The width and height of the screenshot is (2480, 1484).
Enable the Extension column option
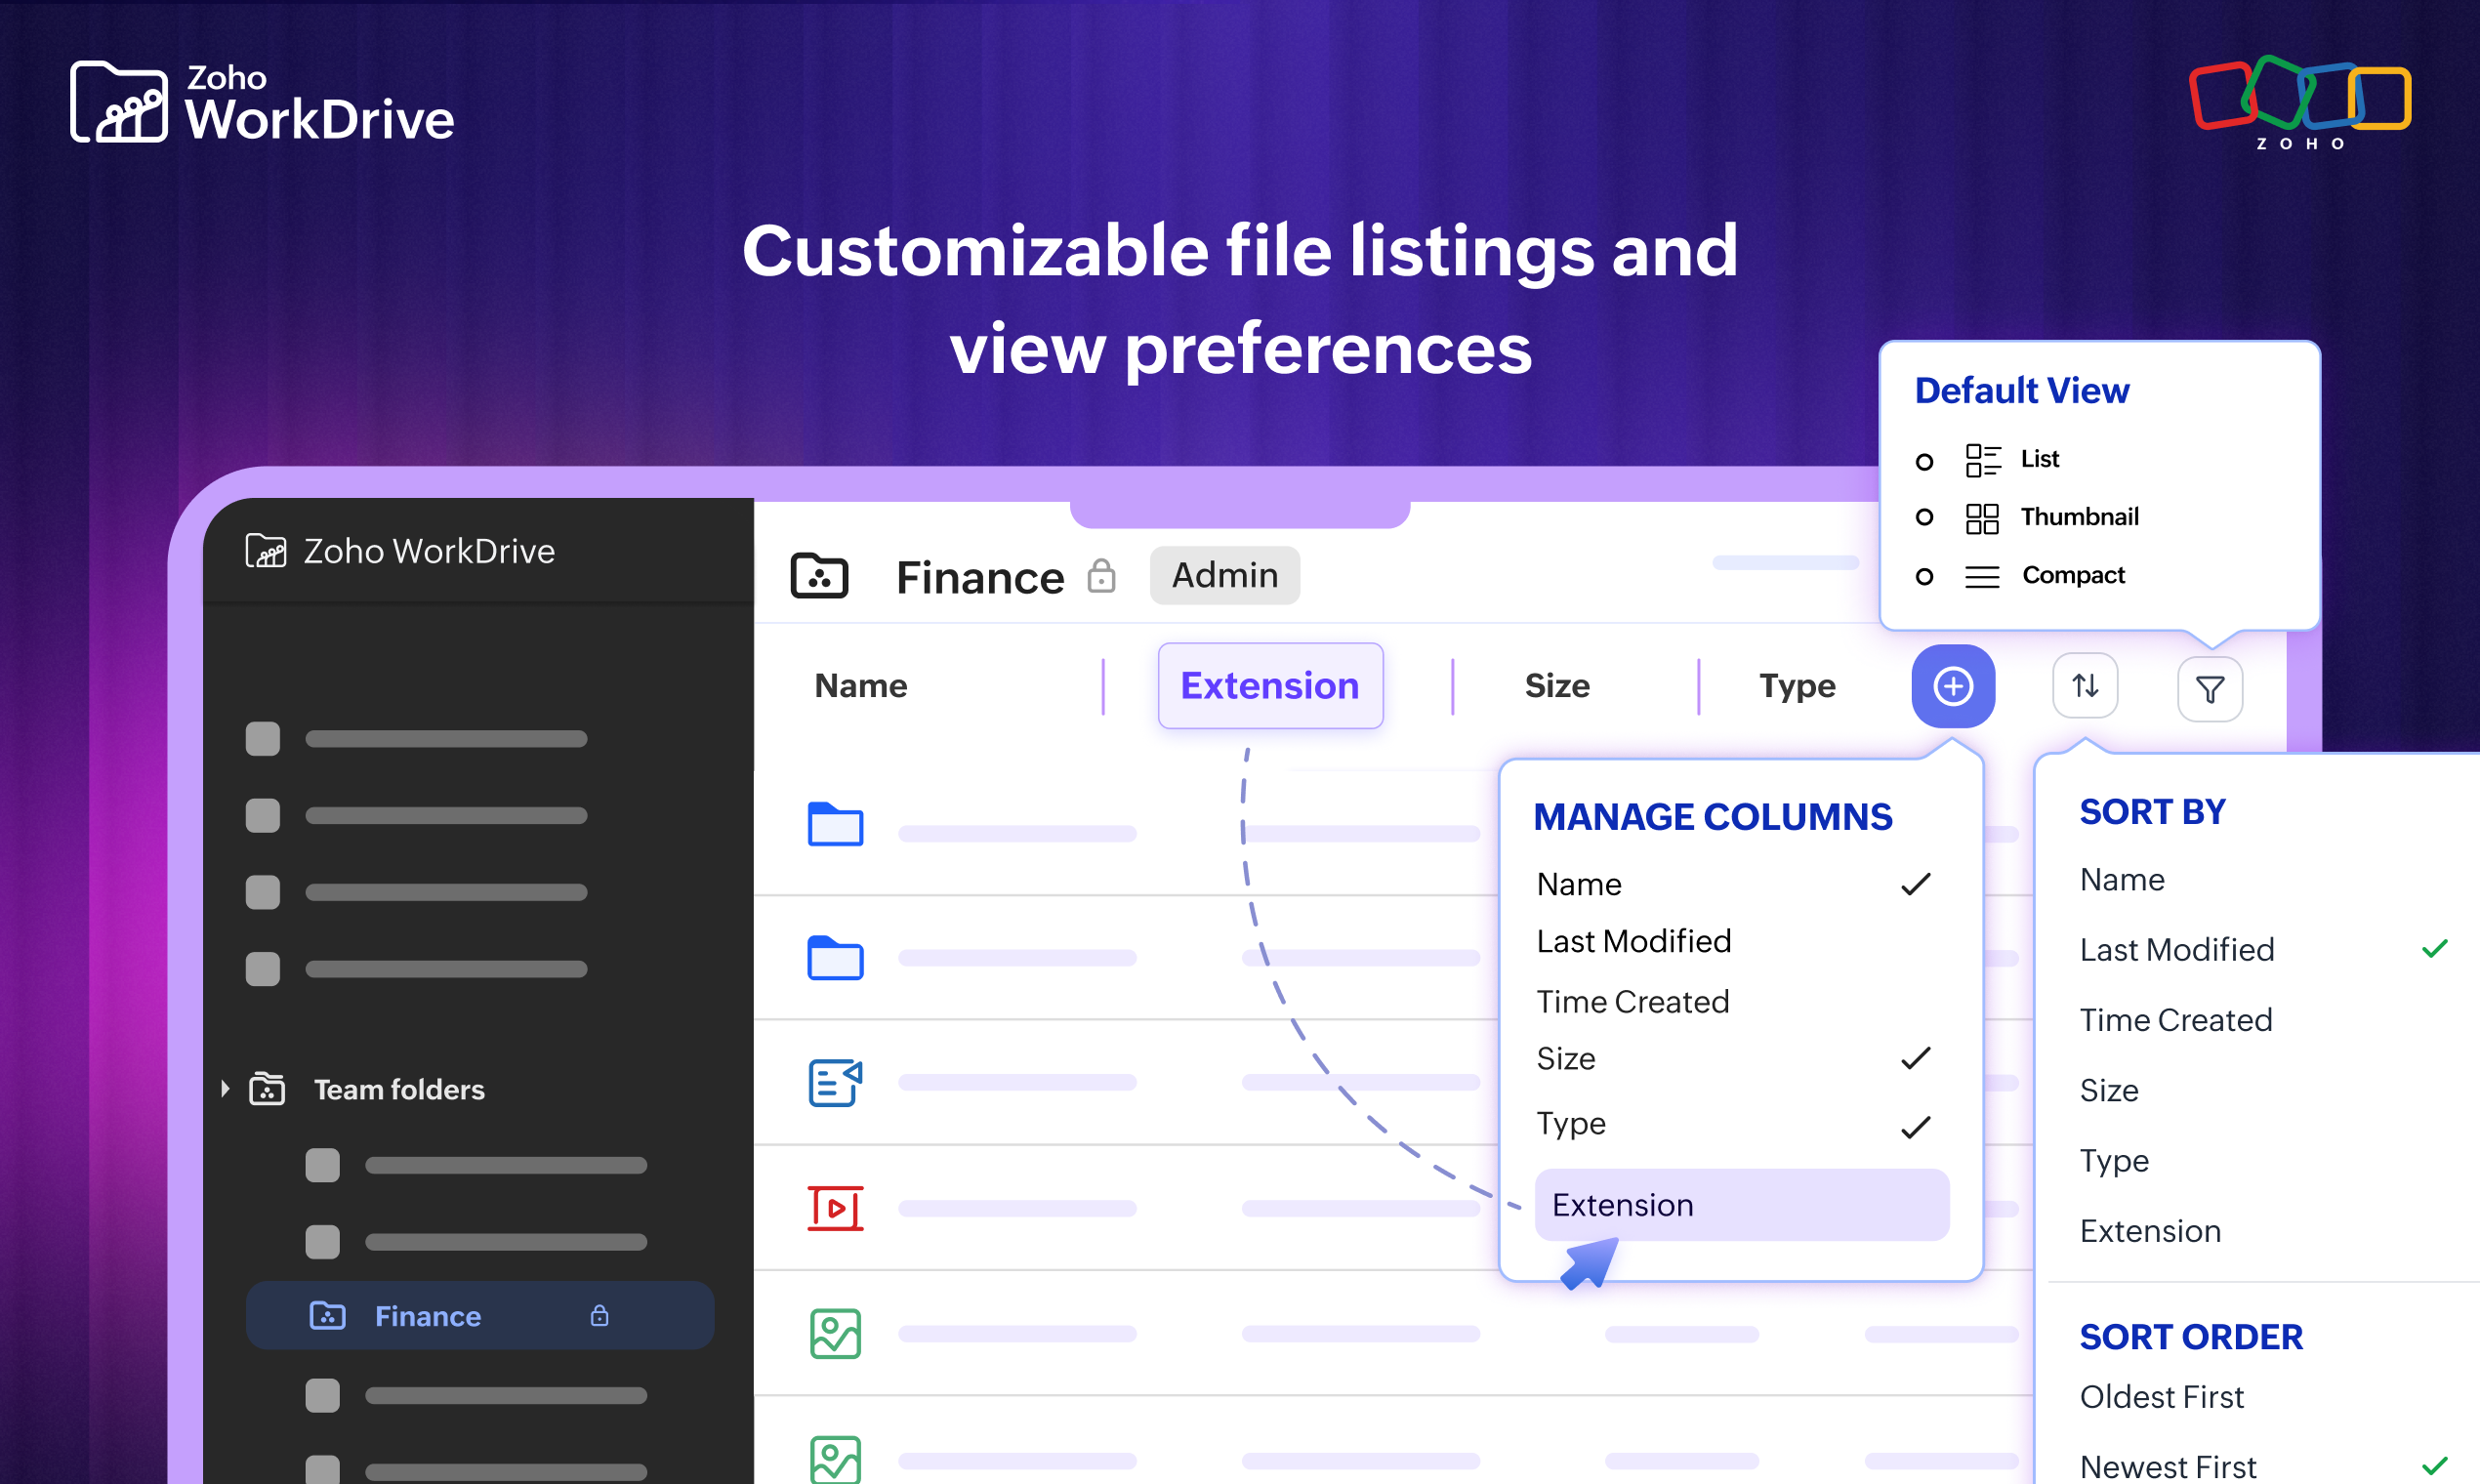click(x=1740, y=1205)
